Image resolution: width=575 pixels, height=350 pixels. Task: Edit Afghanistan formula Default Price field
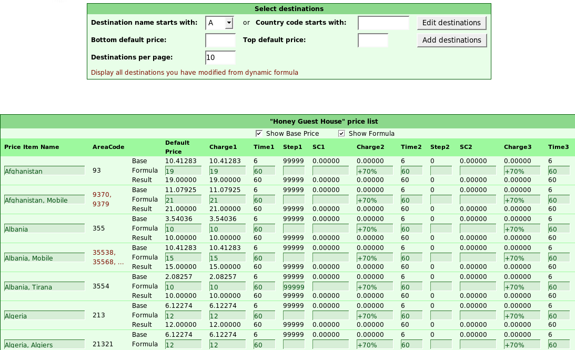pos(183,171)
